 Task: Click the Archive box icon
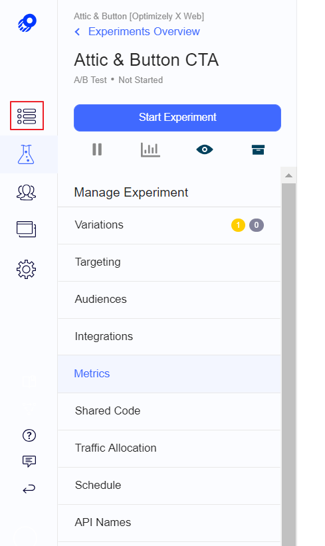click(x=258, y=149)
